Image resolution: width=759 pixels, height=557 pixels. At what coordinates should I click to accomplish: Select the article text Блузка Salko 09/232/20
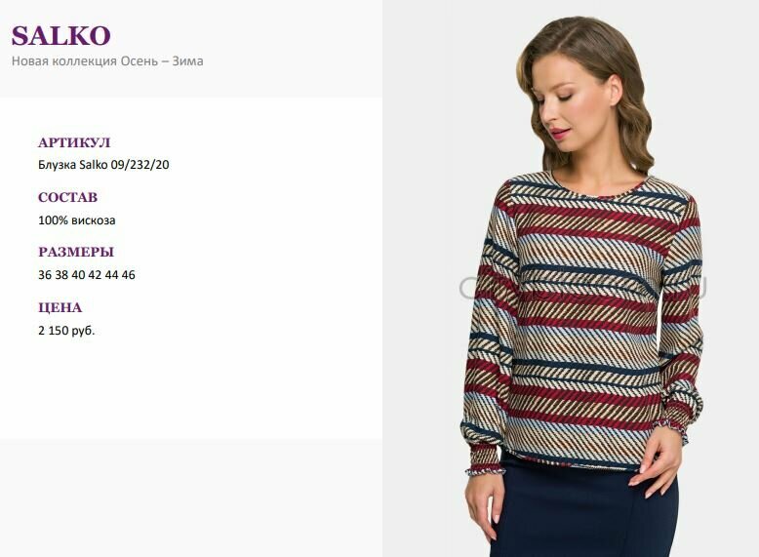[103, 165]
